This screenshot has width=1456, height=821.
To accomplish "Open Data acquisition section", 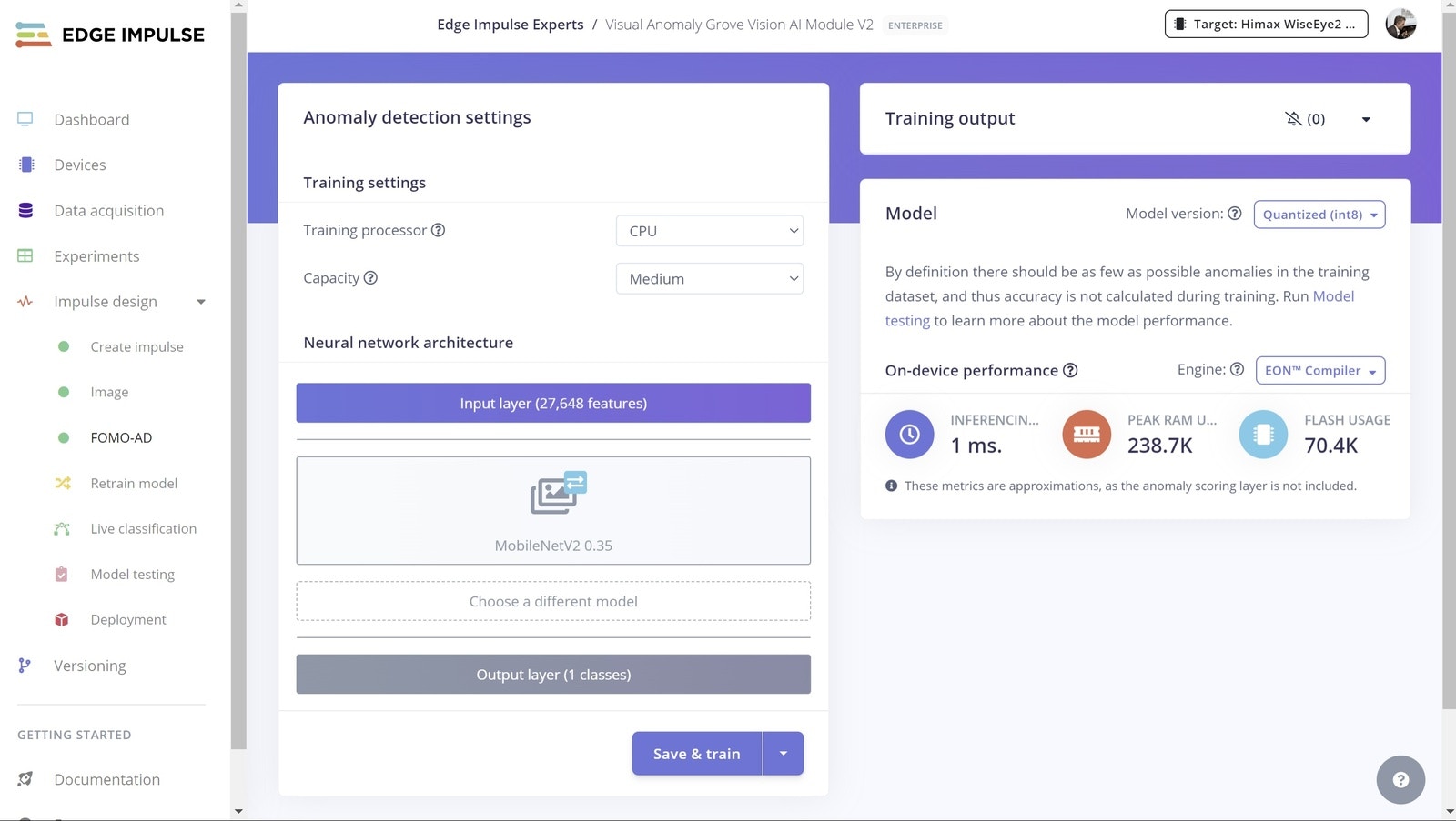I will click(109, 210).
